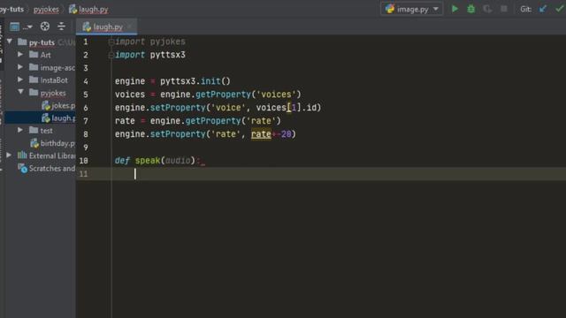Click the fold toggle beside import pyttsx3
The image size is (566, 318).
pyautogui.click(x=111, y=55)
